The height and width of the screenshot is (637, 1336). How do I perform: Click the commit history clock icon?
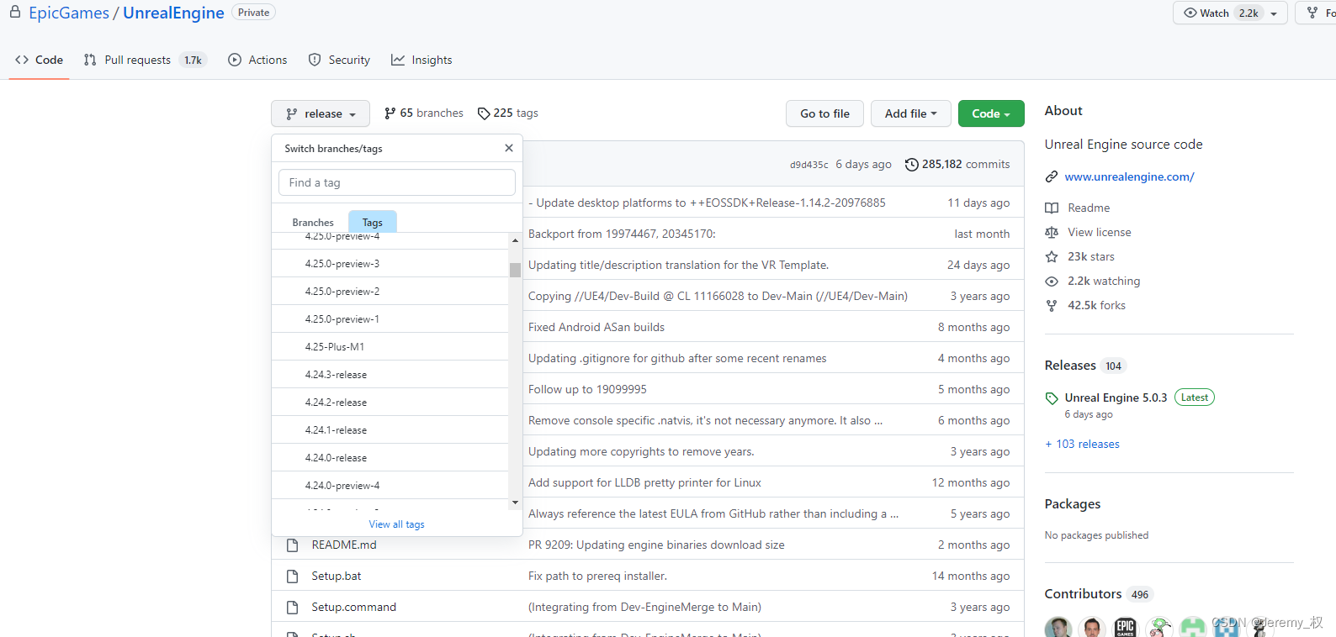click(x=911, y=165)
